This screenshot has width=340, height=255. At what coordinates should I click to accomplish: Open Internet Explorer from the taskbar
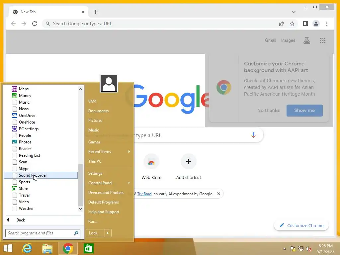tap(27, 248)
